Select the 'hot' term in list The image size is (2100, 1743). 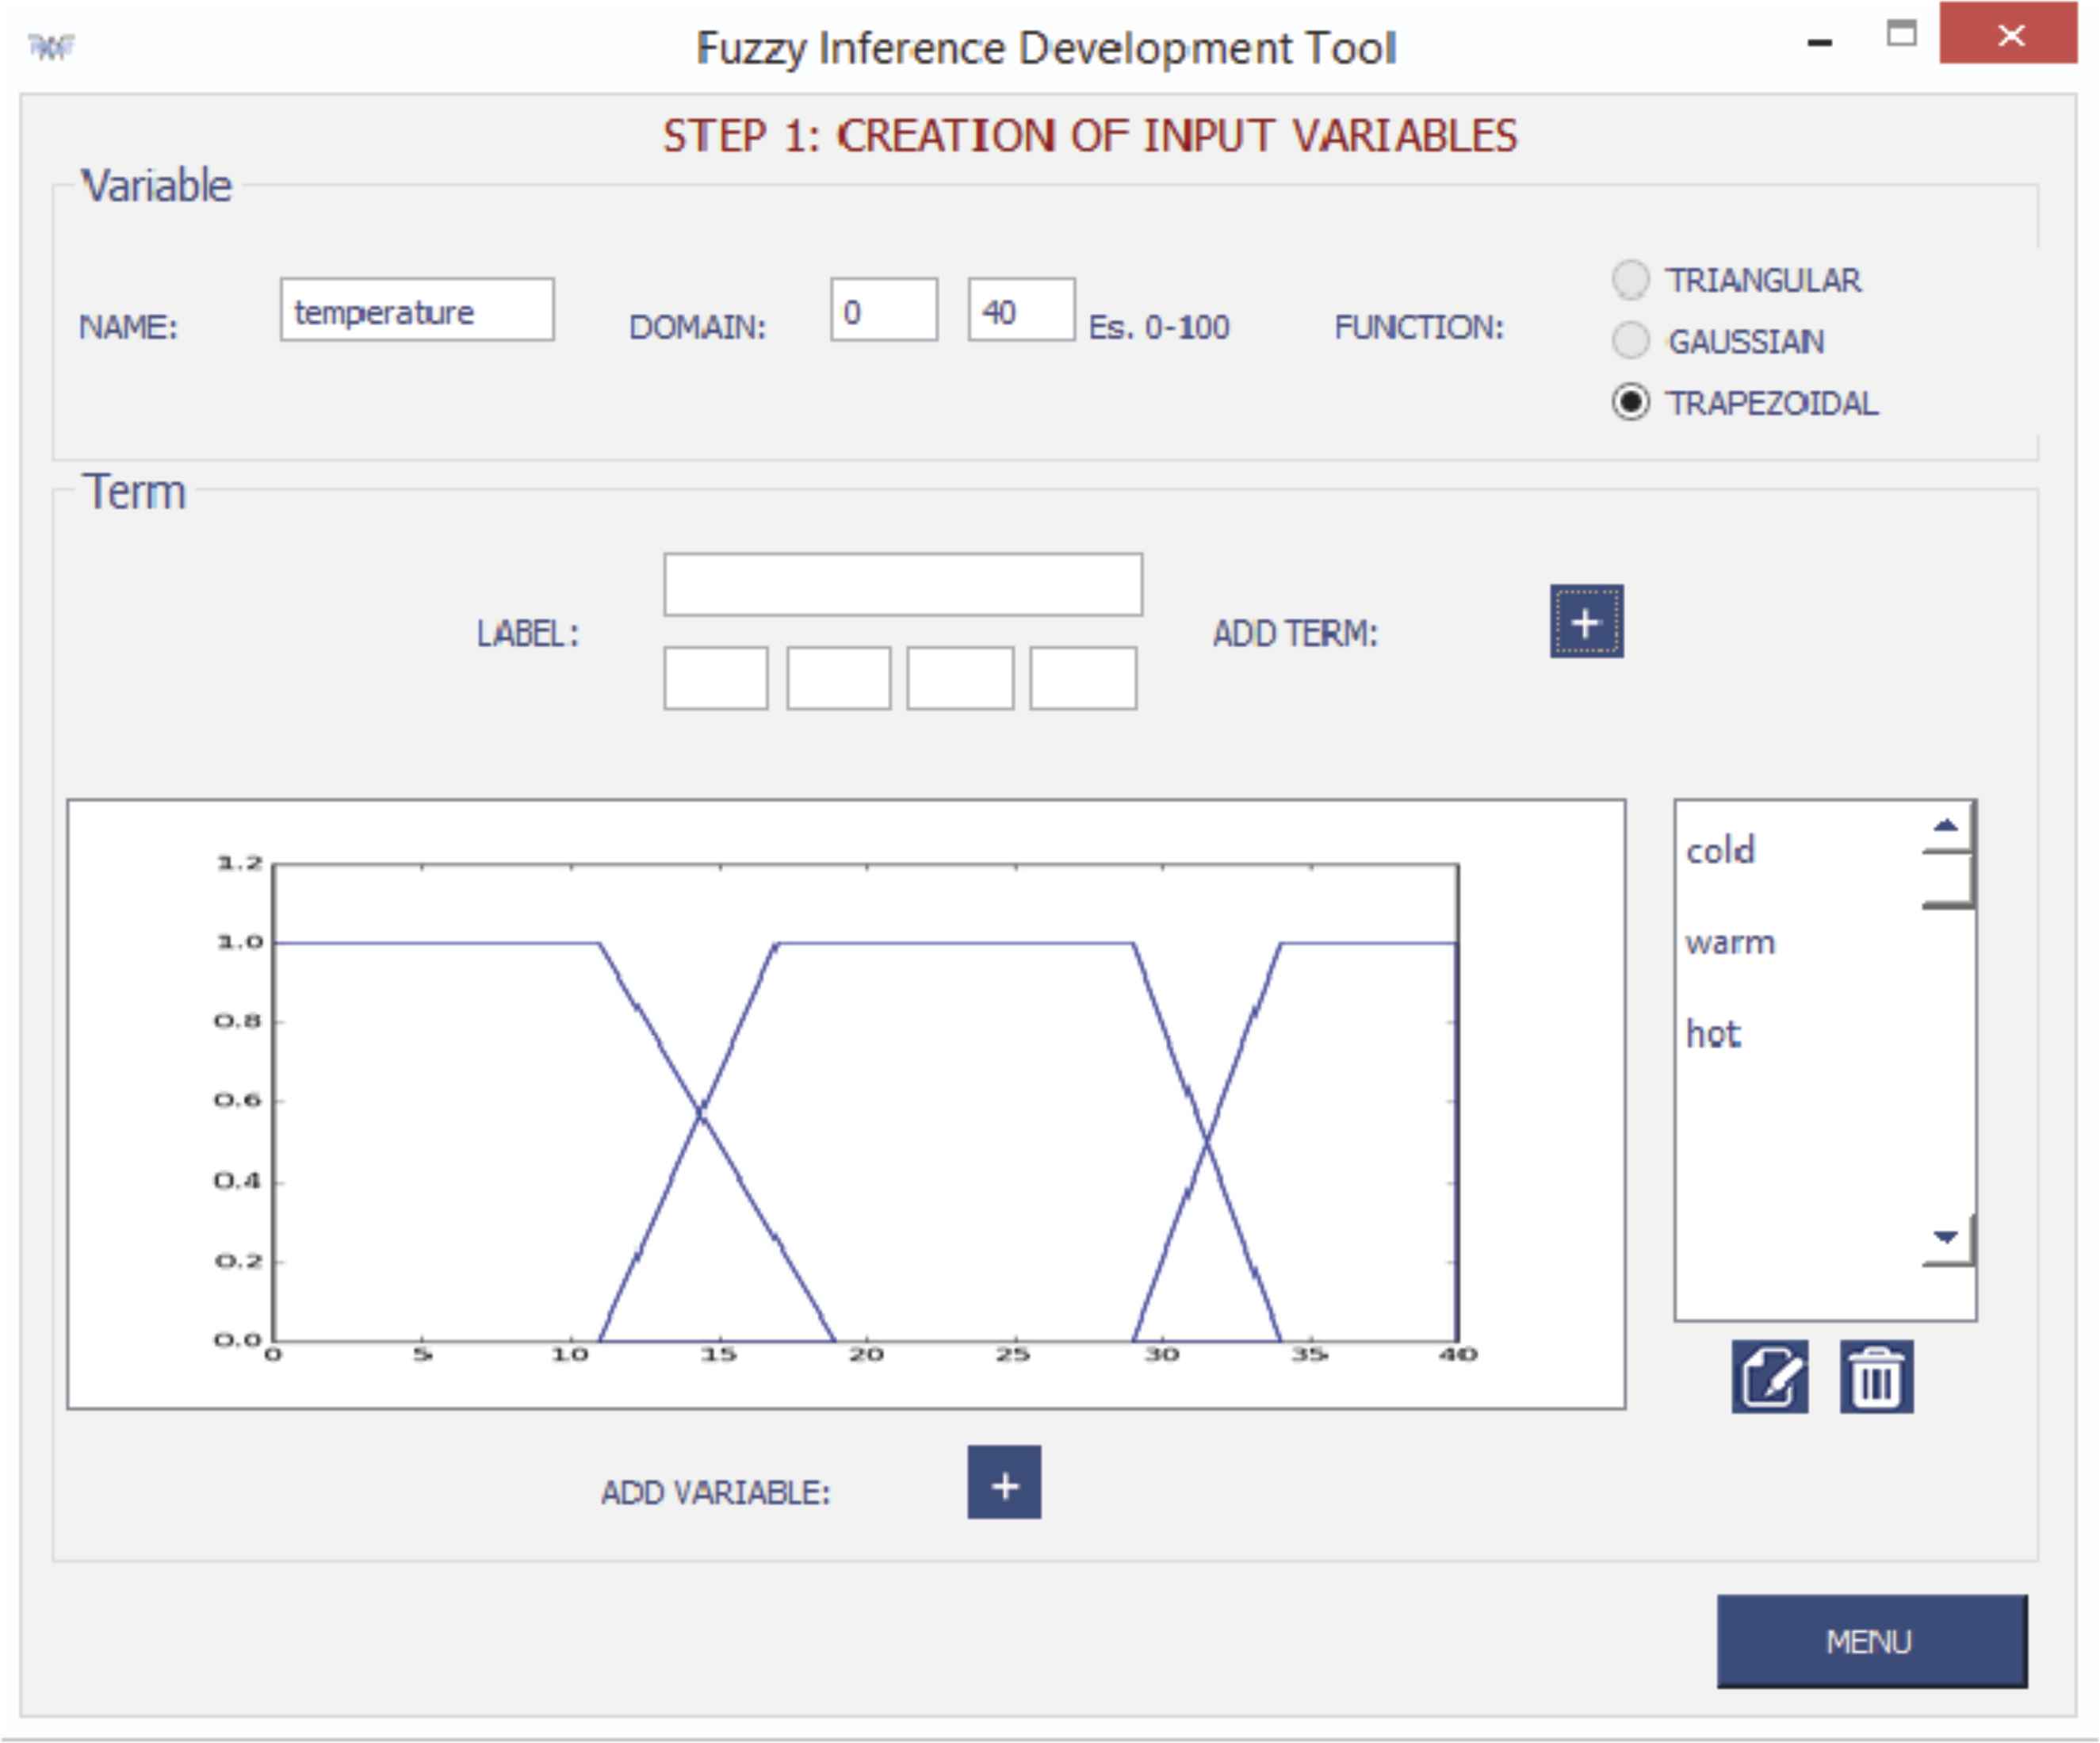[1713, 1033]
